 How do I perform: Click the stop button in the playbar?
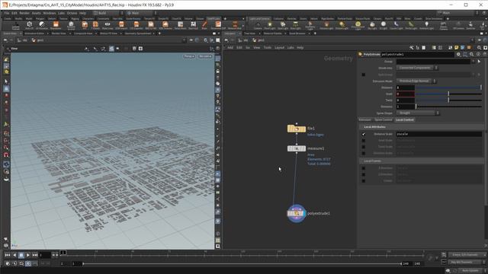click(21, 255)
